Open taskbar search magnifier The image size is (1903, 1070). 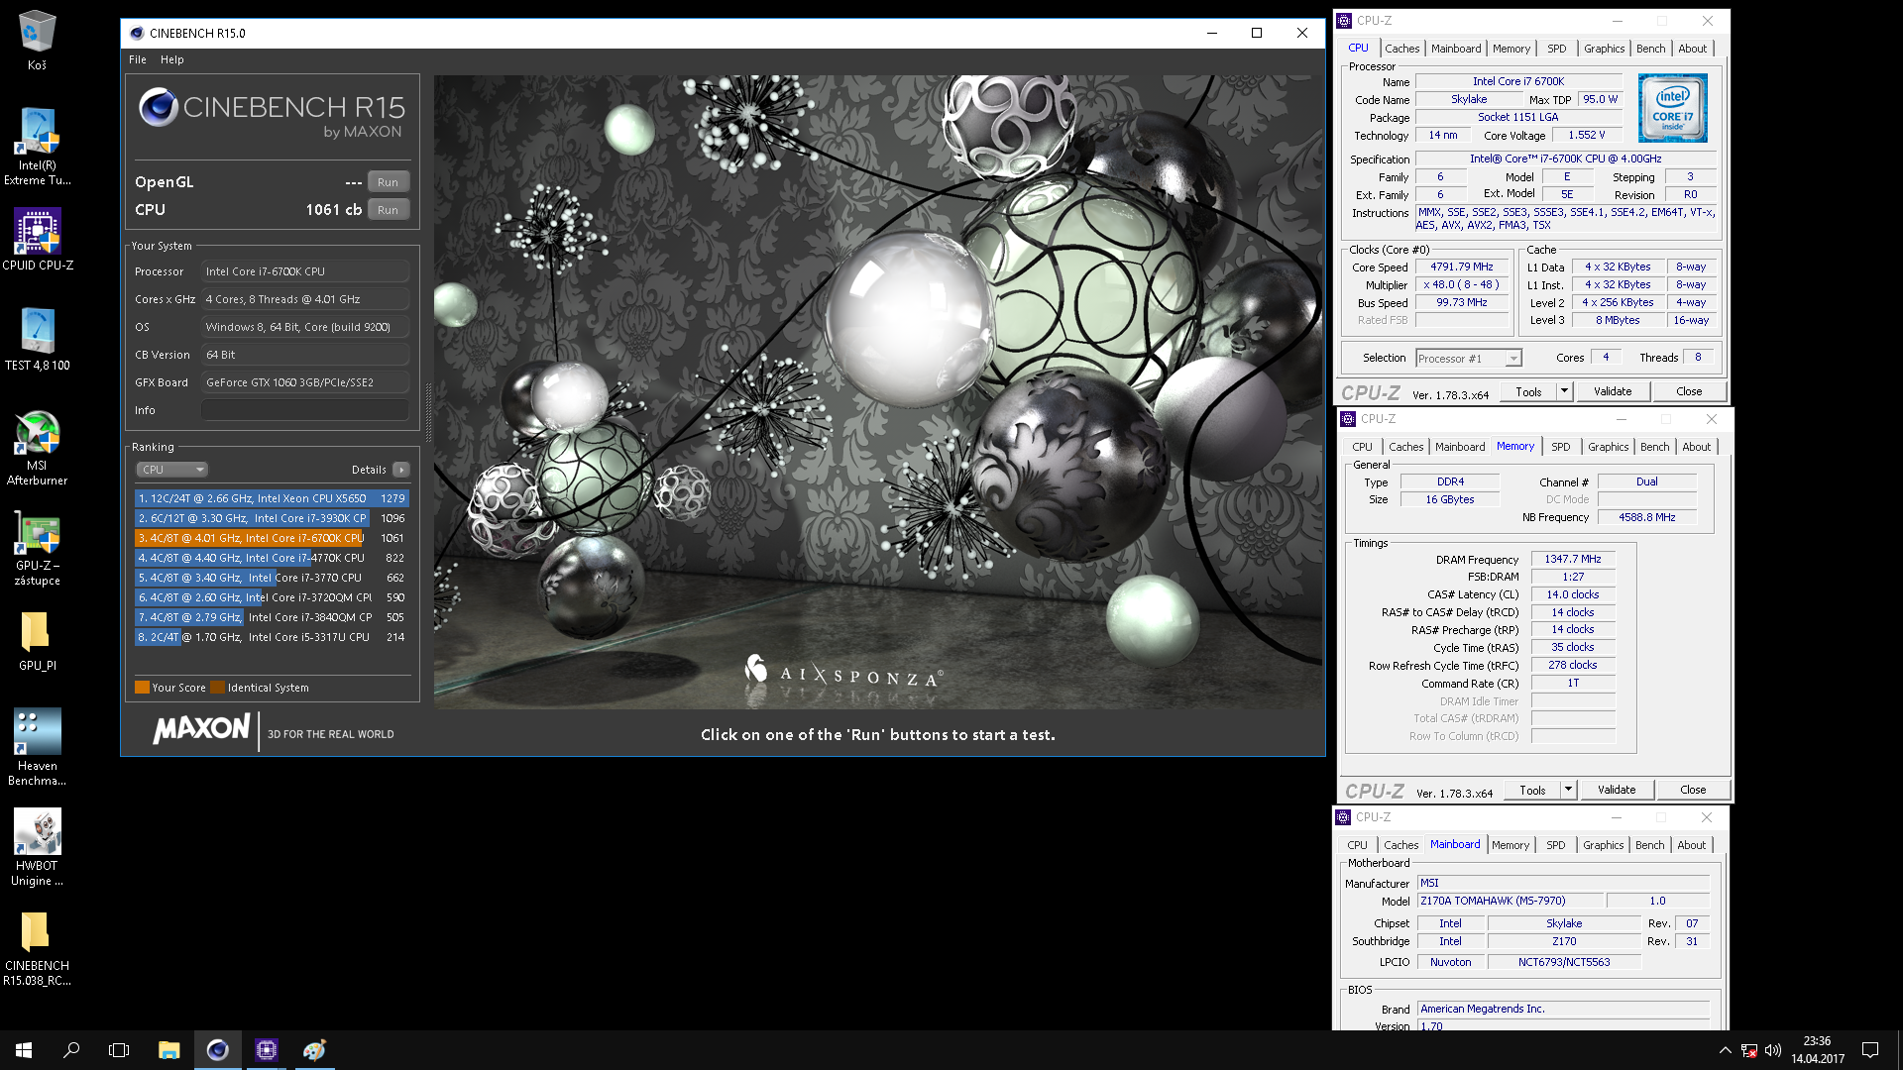pos(71,1050)
